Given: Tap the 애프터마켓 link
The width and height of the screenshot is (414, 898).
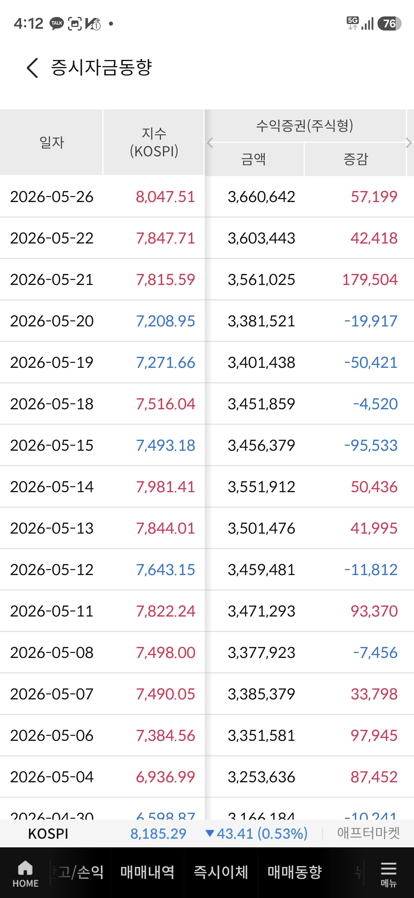Looking at the screenshot, I should [368, 833].
